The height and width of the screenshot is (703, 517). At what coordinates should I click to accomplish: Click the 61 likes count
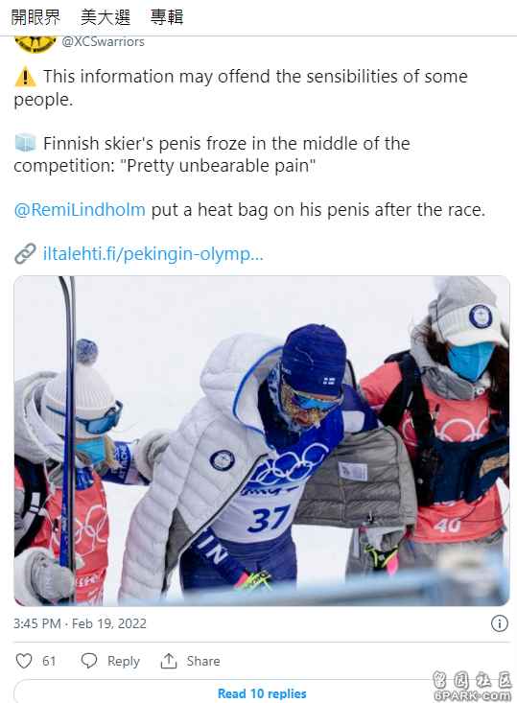49,662
